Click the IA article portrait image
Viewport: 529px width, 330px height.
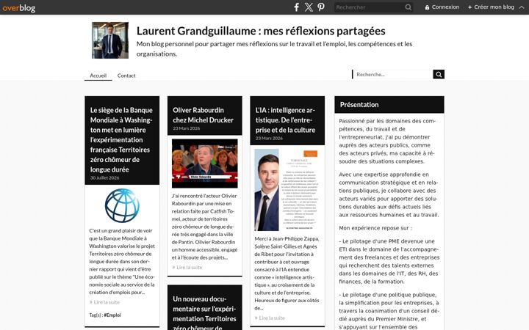pyautogui.click(x=287, y=190)
